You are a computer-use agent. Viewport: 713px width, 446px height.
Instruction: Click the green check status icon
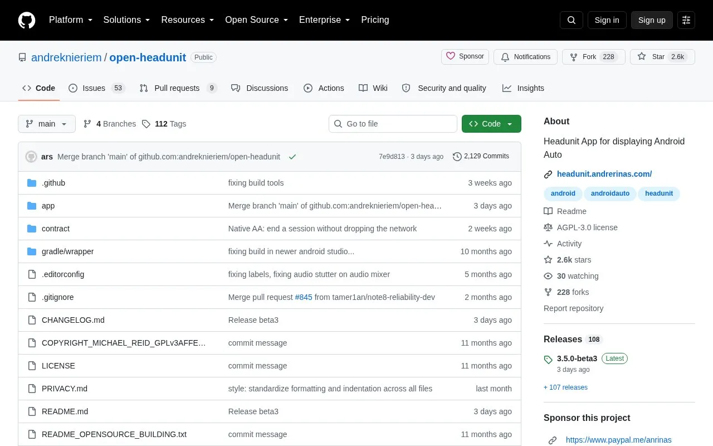pyautogui.click(x=292, y=157)
